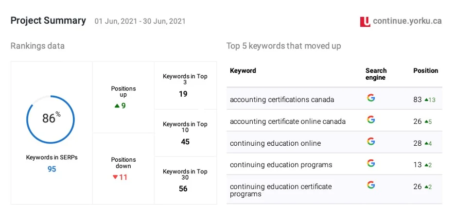Click the 86% circular progress ring
Image resolution: width=455 pixels, height=205 pixels.
pyautogui.click(x=51, y=118)
